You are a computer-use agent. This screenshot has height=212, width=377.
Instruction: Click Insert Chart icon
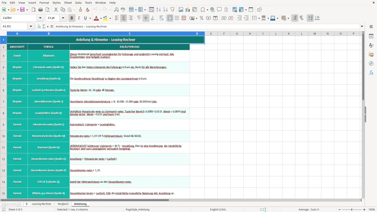point(188,10)
